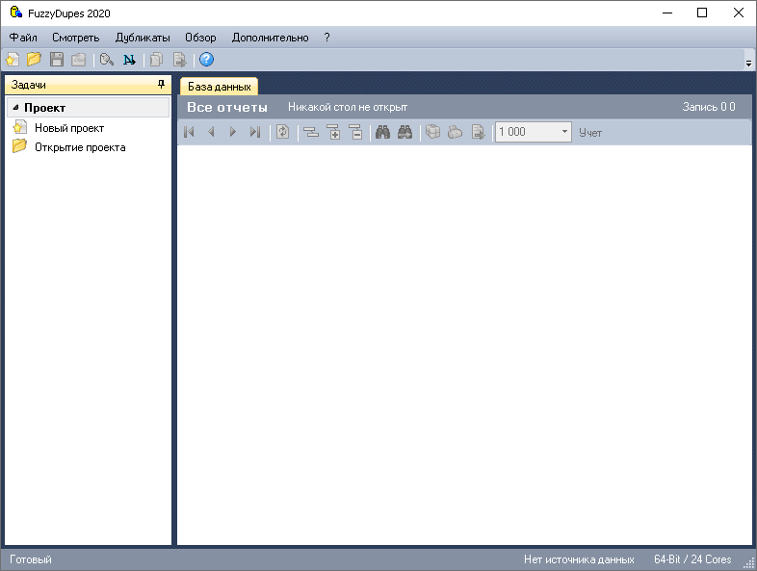The image size is (757, 571).
Task: Open a project with the toolbar folder icon
Action: pyautogui.click(x=34, y=60)
